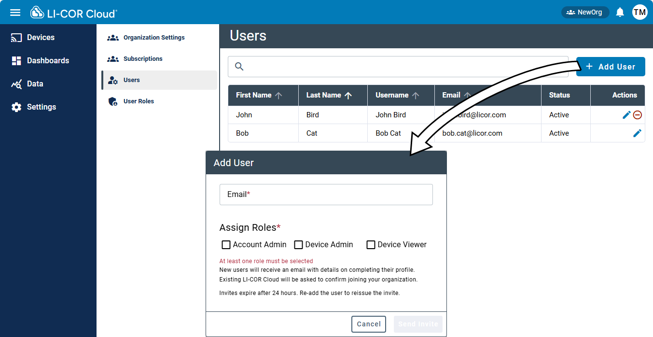Click inside the Email input field

(326, 194)
